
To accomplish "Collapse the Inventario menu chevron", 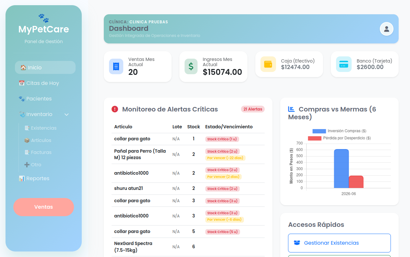I will point(66,114).
